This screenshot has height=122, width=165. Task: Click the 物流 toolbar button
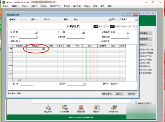tap(76, 19)
